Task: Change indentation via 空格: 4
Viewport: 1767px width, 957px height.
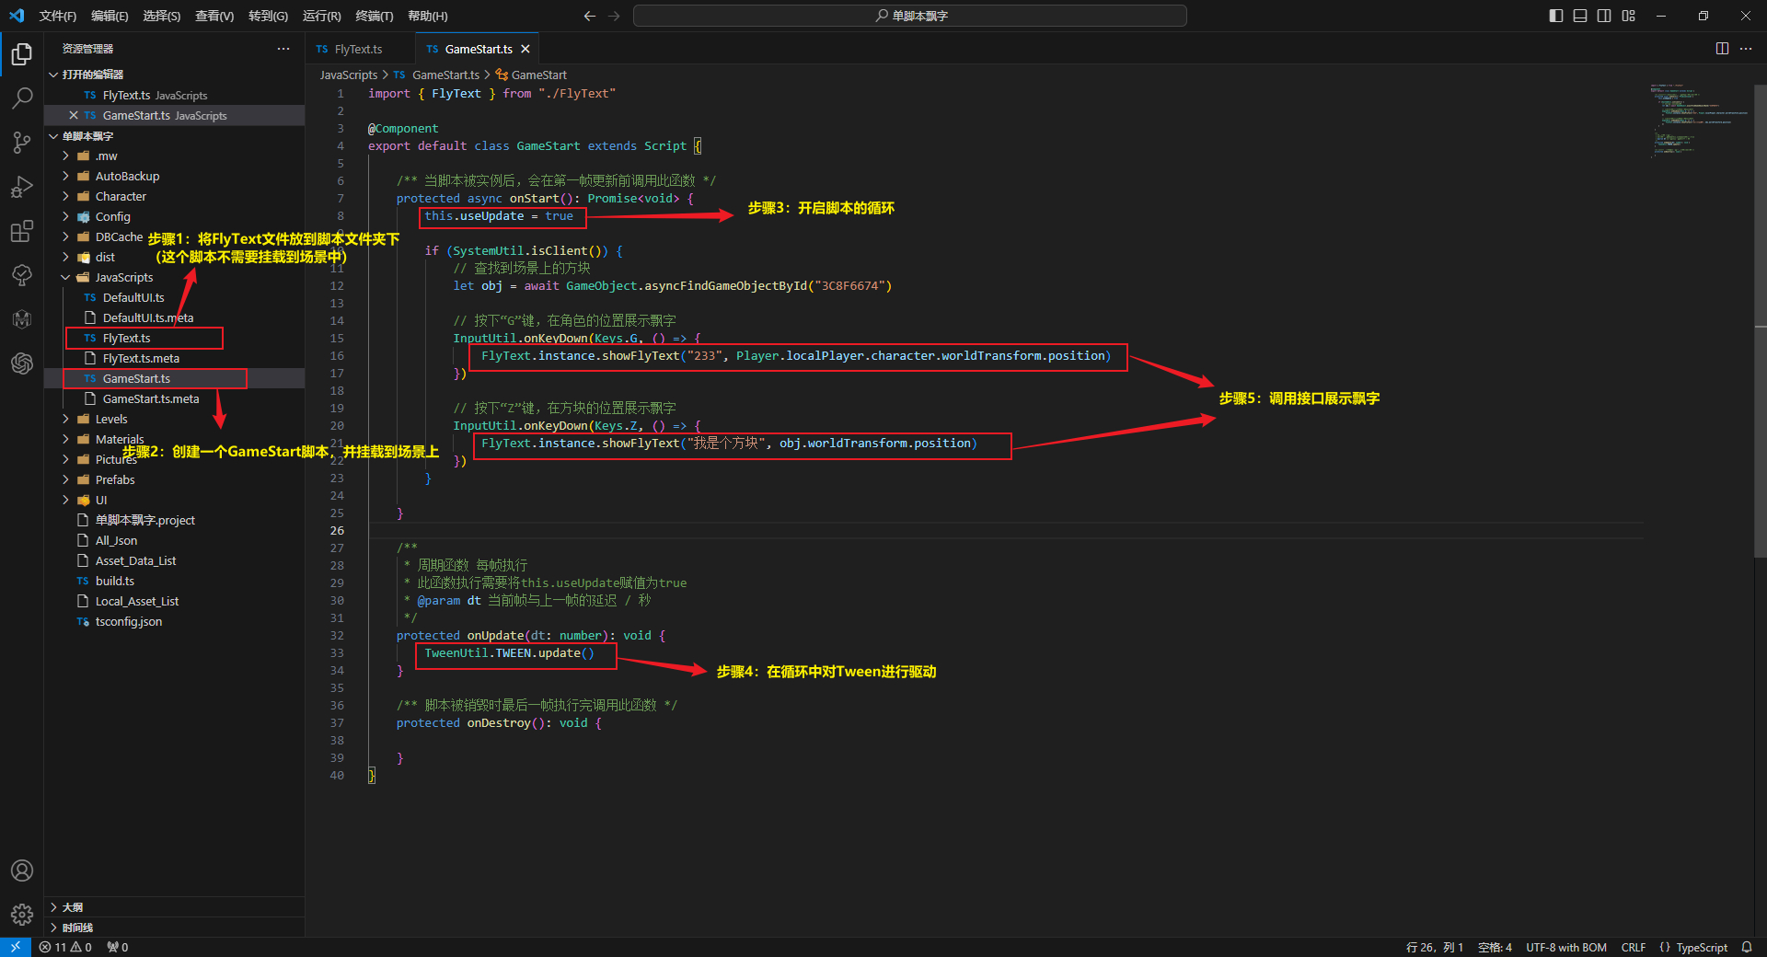Action: 1495,947
